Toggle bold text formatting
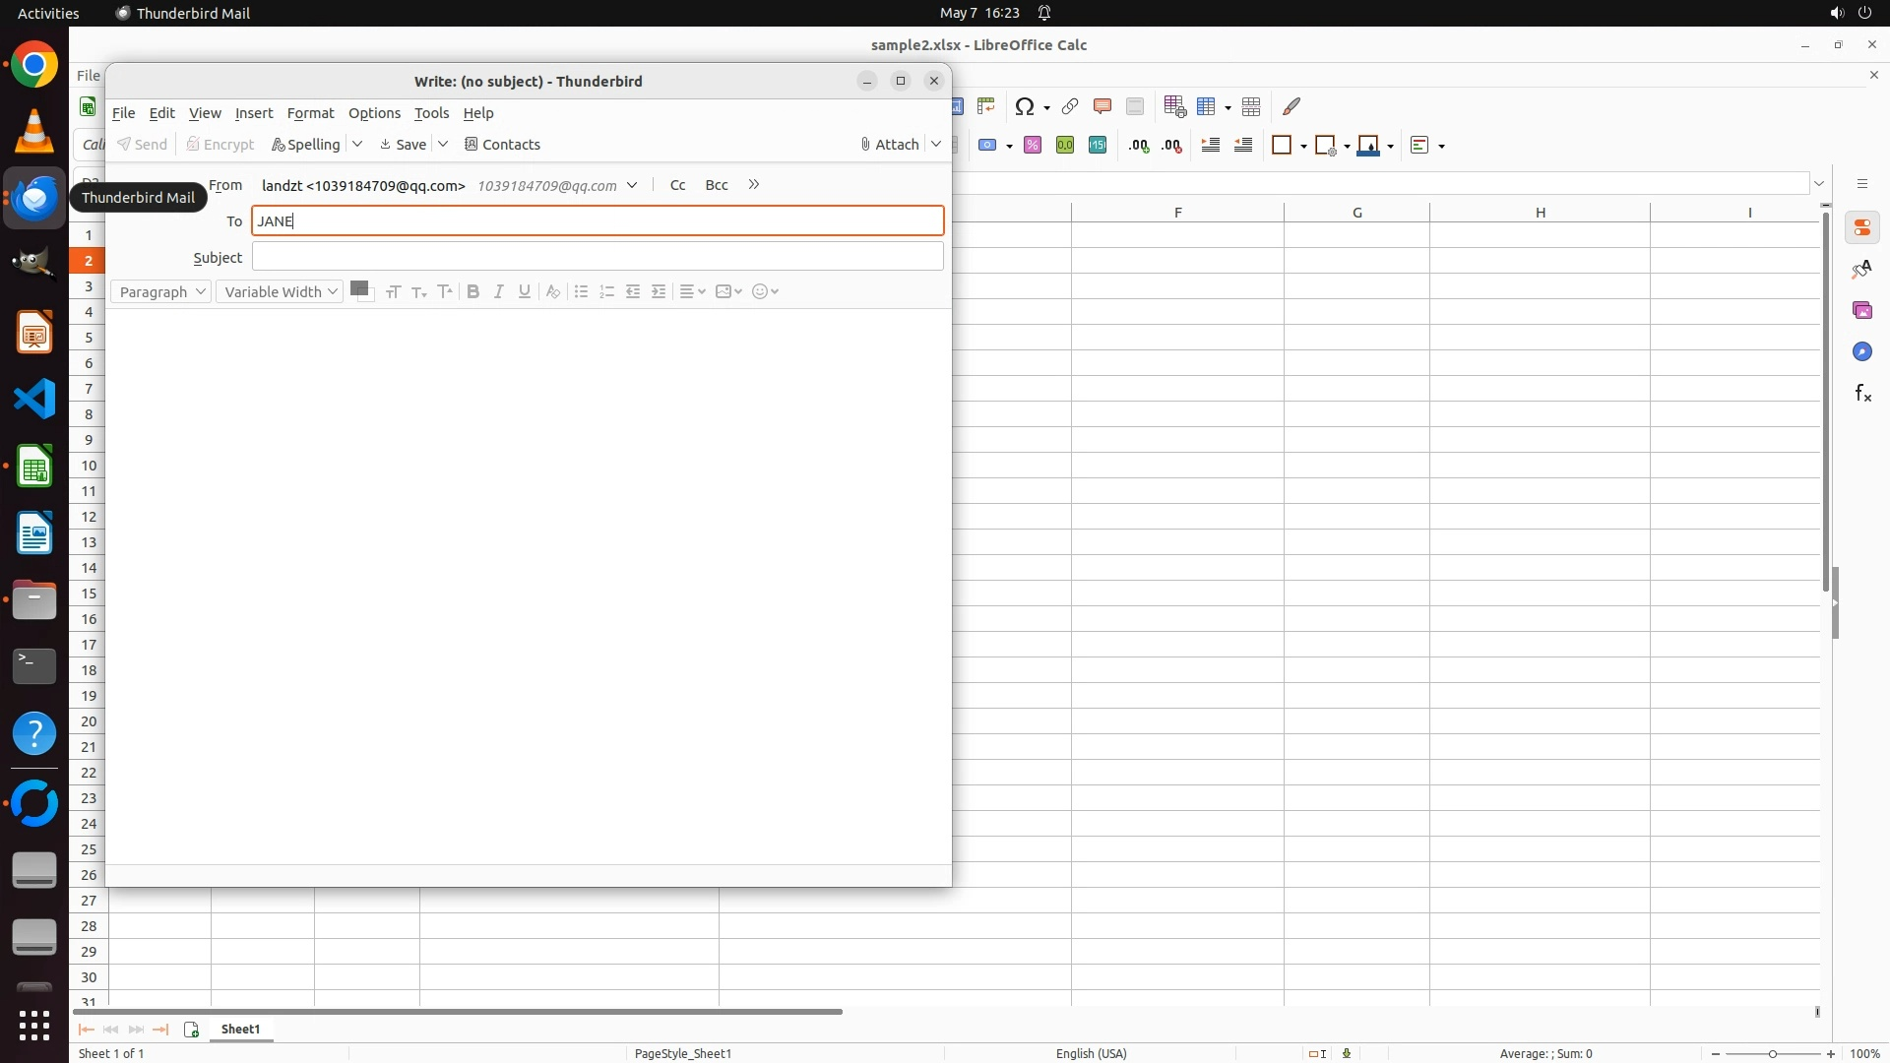Image resolution: width=1890 pixels, height=1063 pixels. tap(473, 291)
